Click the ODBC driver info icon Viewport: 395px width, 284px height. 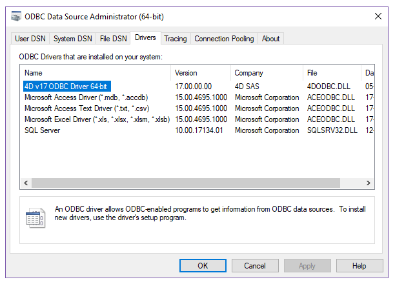[34, 218]
